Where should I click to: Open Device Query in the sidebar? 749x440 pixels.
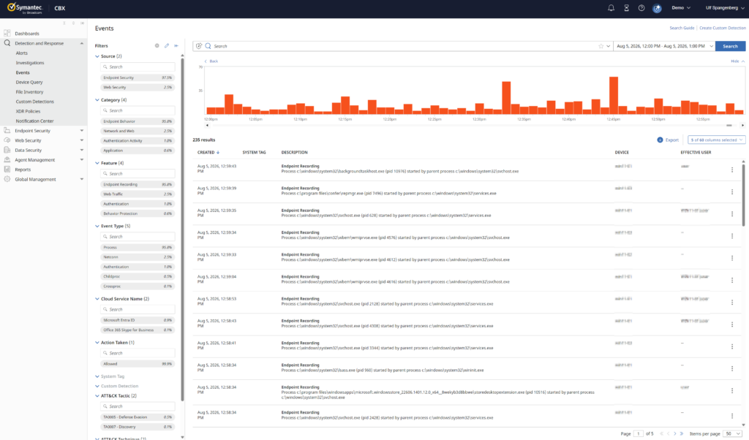pyautogui.click(x=29, y=82)
